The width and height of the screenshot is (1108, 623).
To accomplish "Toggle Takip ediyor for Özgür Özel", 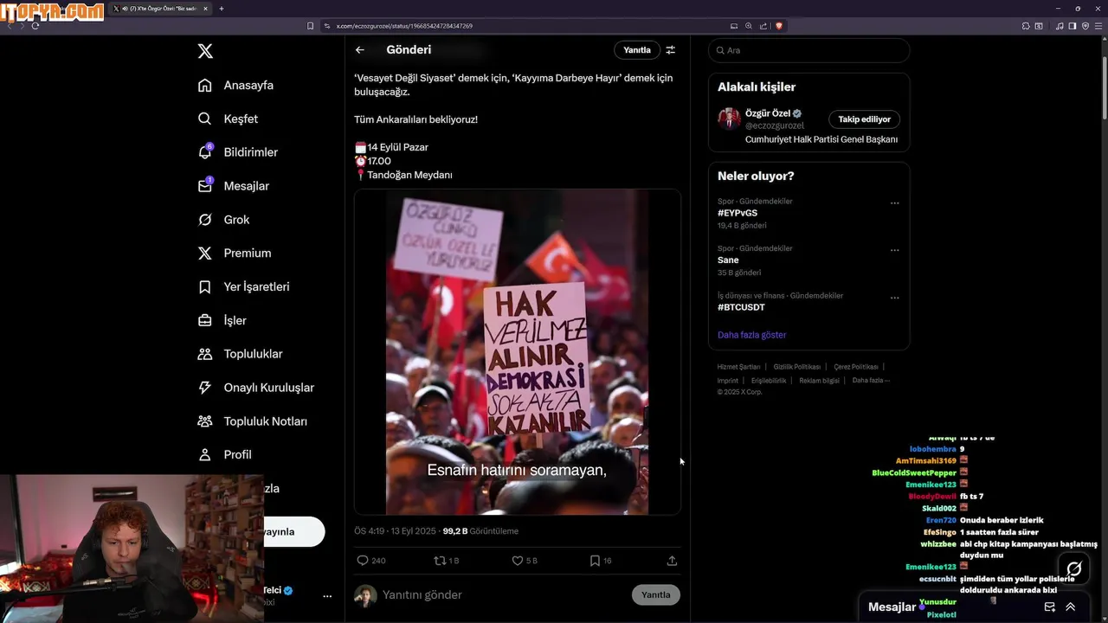I will 864,119.
